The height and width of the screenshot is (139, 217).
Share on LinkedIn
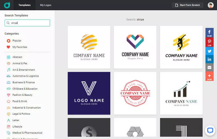209,59
